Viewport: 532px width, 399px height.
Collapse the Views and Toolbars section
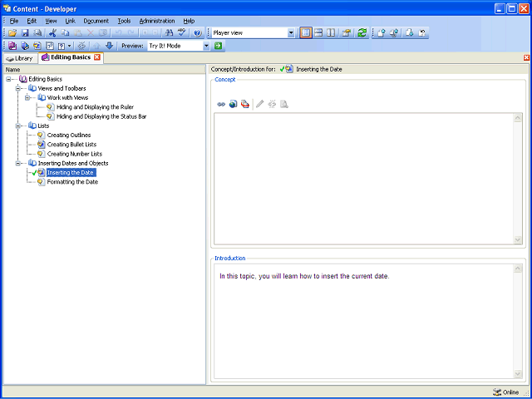[x=18, y=89]
